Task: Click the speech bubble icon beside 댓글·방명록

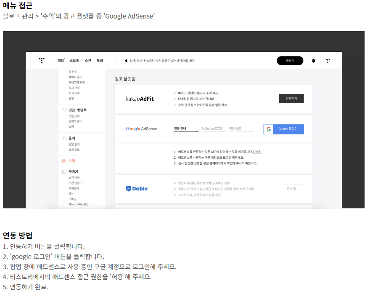Action: click(64, 110)
